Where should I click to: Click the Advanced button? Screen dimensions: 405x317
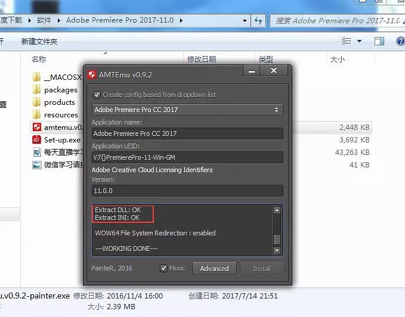click(214, 269)
